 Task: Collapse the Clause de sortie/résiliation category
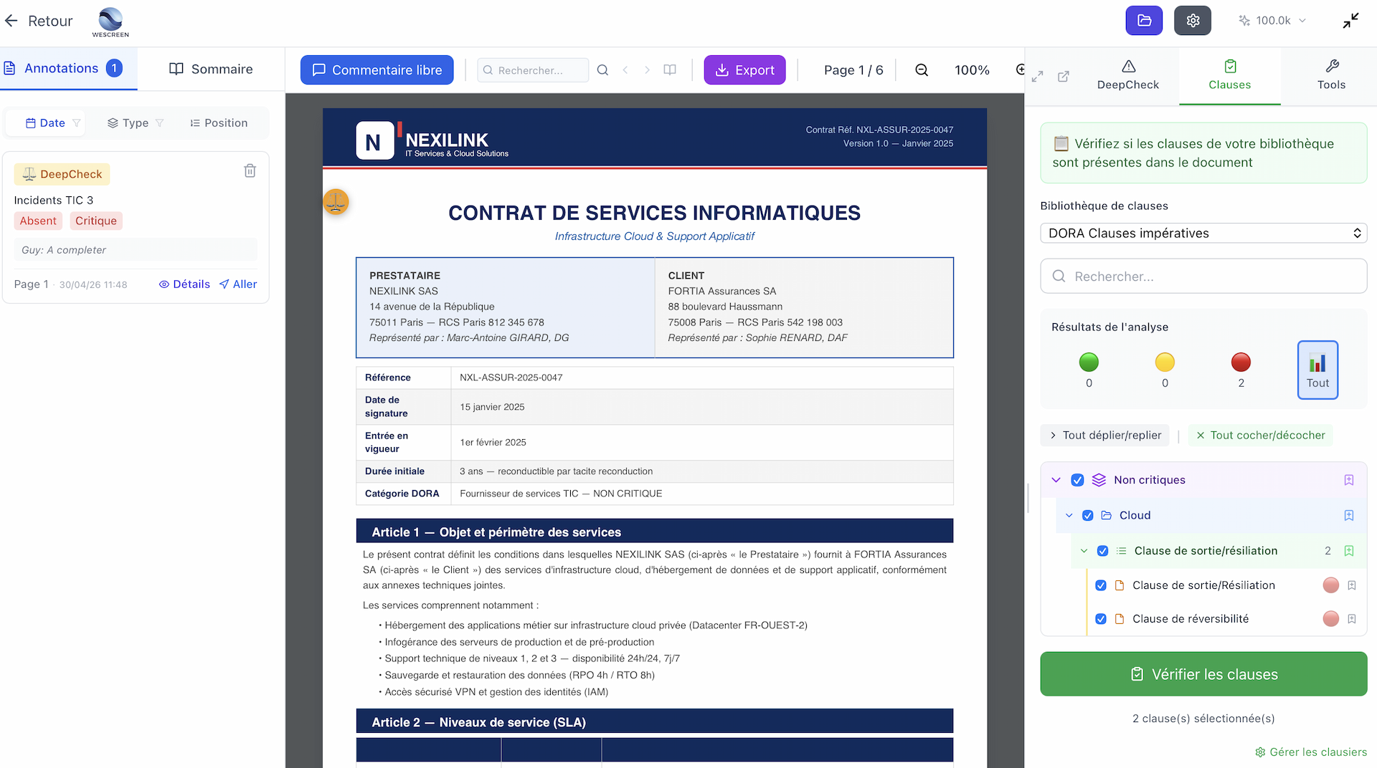pyautogui.click(x=1084, y=551)
